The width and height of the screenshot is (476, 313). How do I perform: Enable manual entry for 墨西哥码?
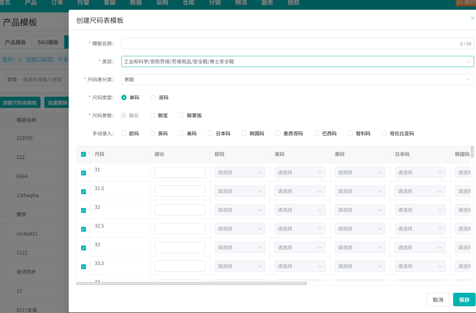point(278,133)
